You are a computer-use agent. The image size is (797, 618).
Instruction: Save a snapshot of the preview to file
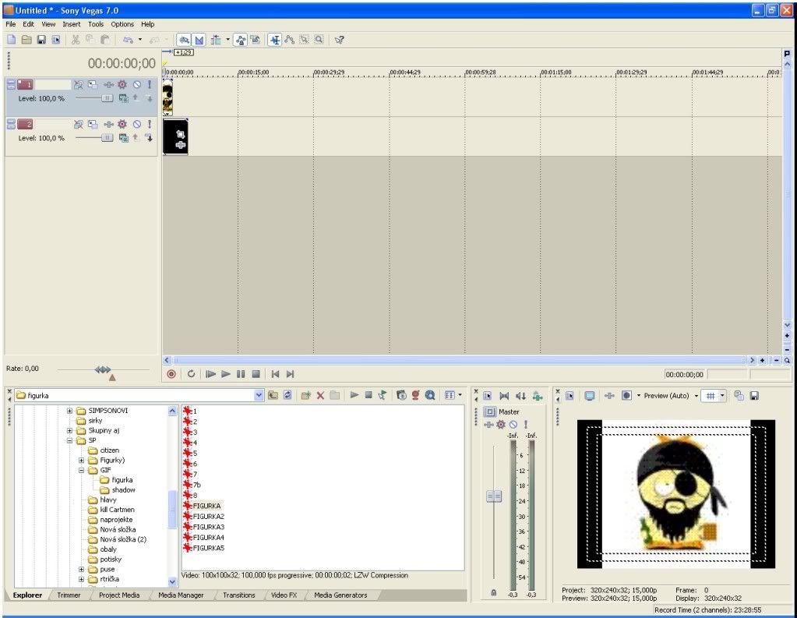pyautogui.click(x=754, y=396)
